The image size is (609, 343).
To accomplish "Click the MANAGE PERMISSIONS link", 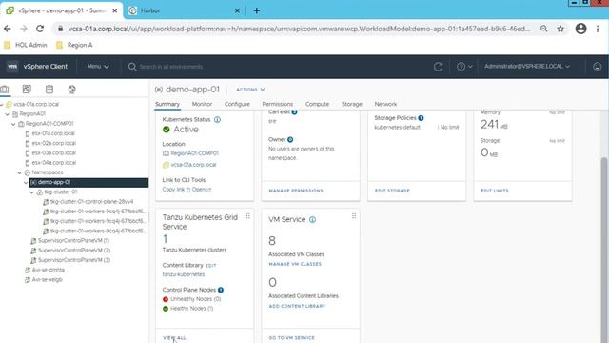I will (296, 191).
